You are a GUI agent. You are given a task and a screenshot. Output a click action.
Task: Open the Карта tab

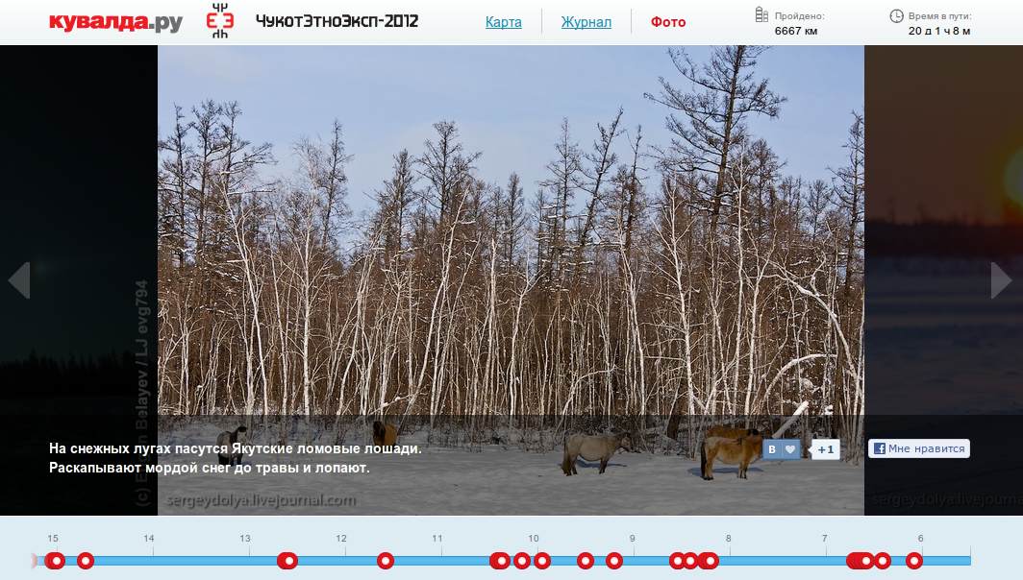click(x=503, y=22)
